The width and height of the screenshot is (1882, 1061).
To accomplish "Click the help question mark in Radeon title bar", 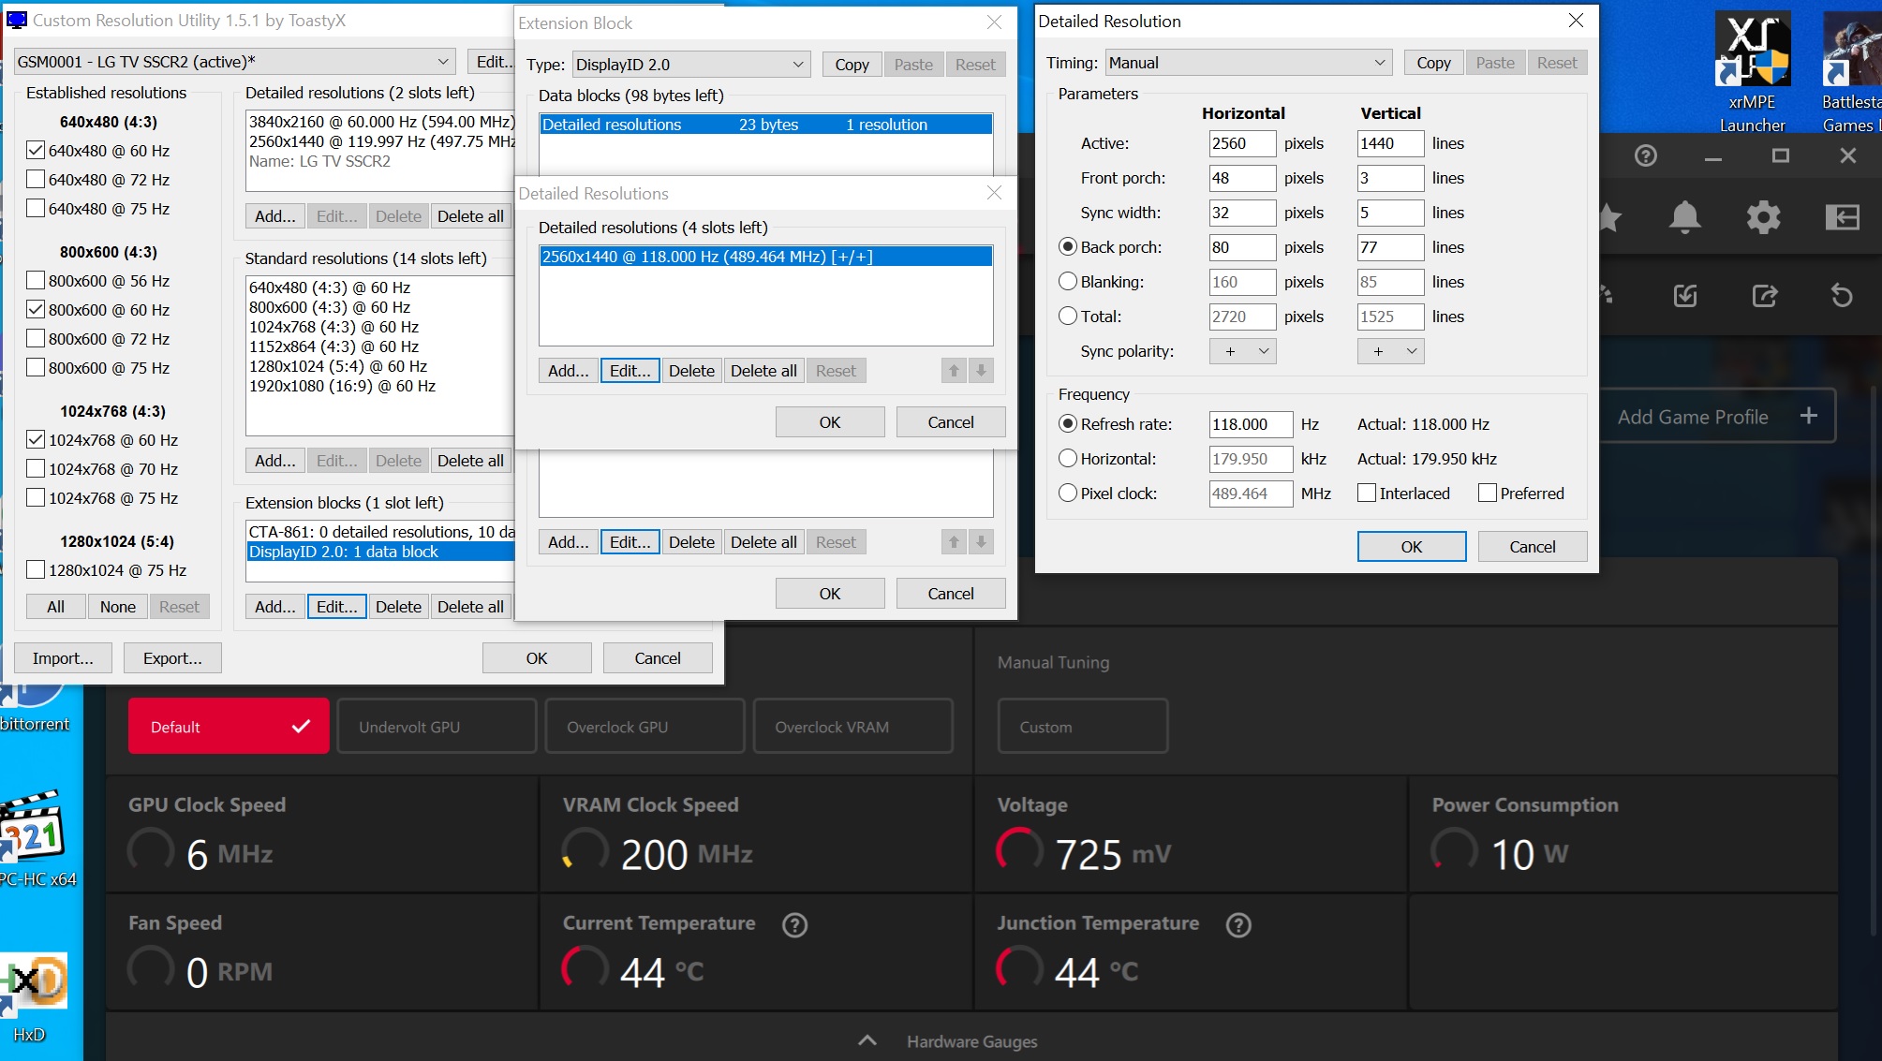I will (1645, 156).
